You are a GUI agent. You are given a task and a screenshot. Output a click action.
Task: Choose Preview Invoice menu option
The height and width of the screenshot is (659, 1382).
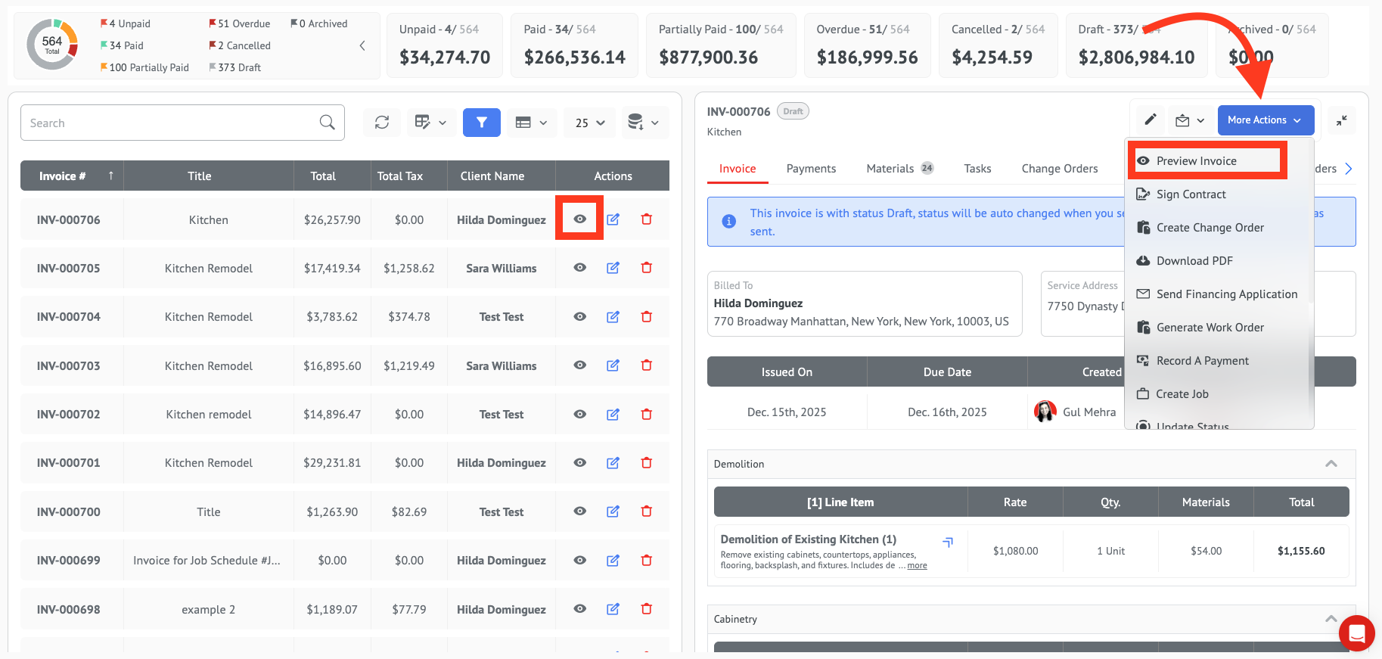tap(1196, 161)
